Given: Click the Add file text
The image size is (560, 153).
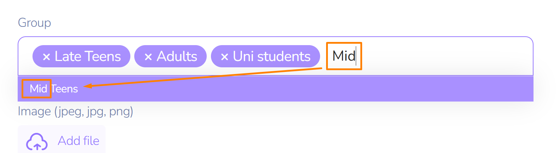Looking at the screenshot, I should pyautogui.click(x=78, y=141).
